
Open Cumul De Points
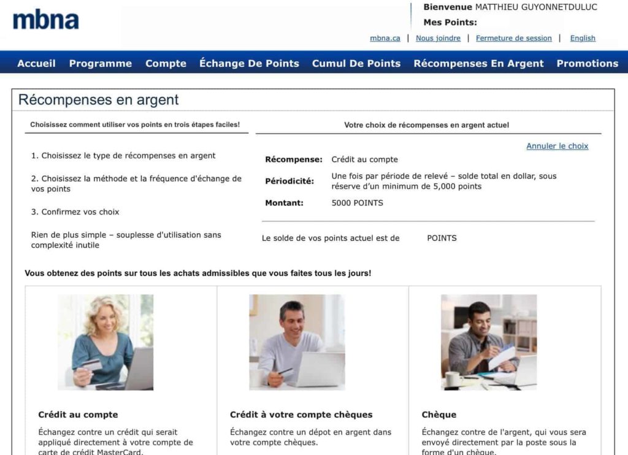tap(356, 63)
